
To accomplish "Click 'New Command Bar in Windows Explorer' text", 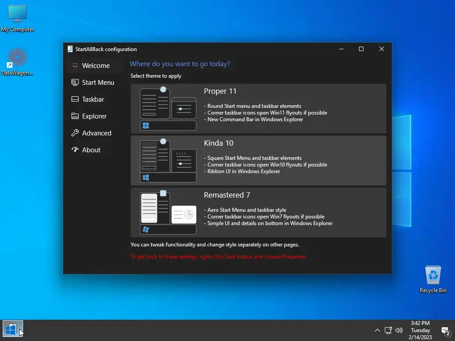I will [255, 119].
